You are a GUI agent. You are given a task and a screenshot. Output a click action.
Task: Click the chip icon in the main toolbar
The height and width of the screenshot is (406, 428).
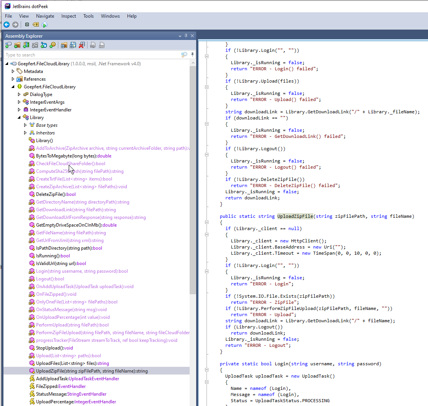27,25
